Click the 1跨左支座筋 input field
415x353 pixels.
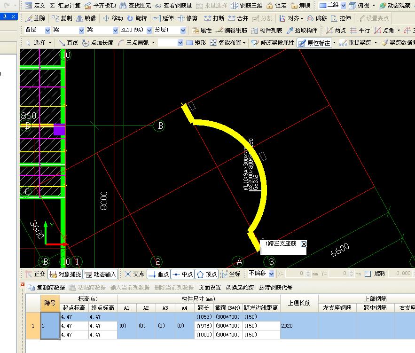tap(283, 251)
